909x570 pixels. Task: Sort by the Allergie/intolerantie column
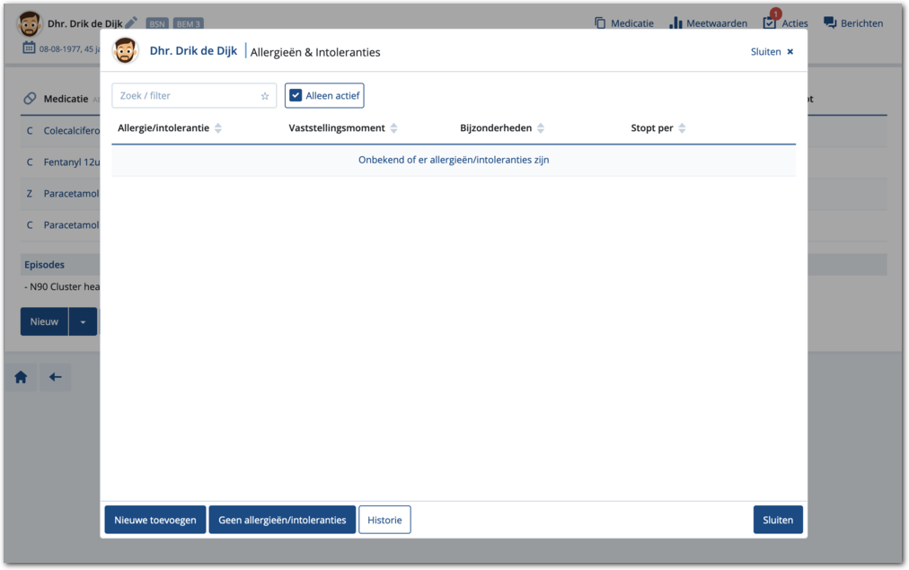pyautogui.click(x=218, y=128)
